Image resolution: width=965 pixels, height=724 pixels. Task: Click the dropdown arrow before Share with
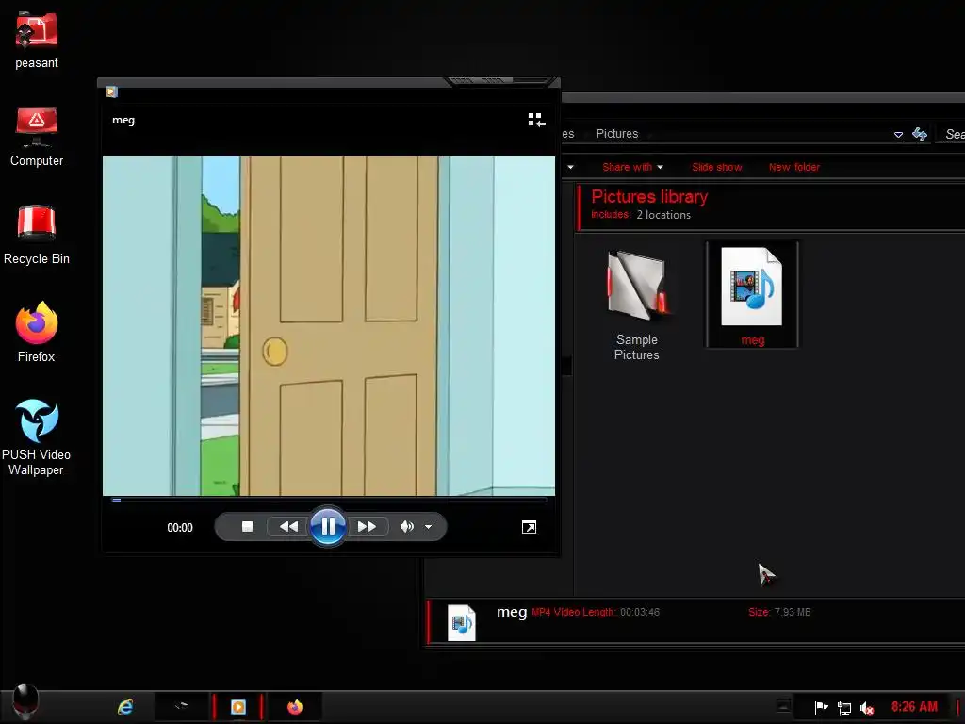(570, 167)
